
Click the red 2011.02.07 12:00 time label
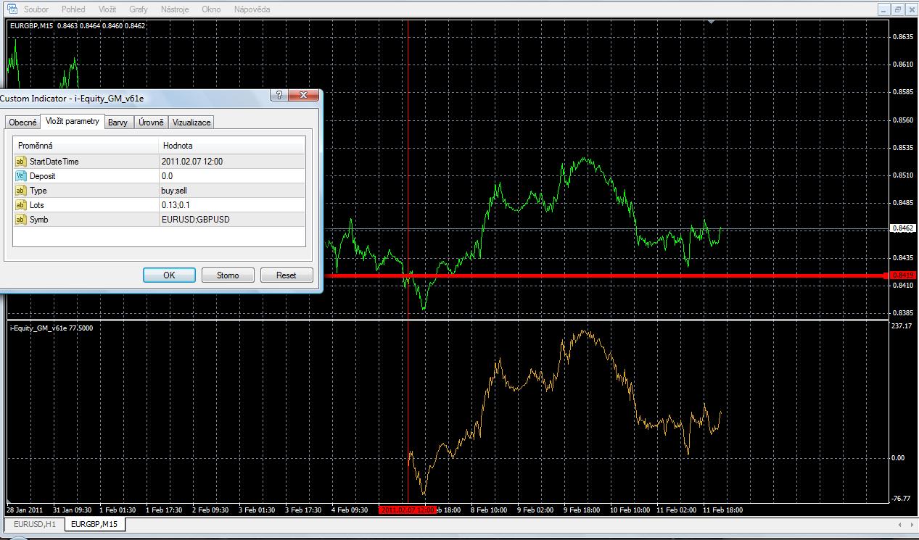408,510
